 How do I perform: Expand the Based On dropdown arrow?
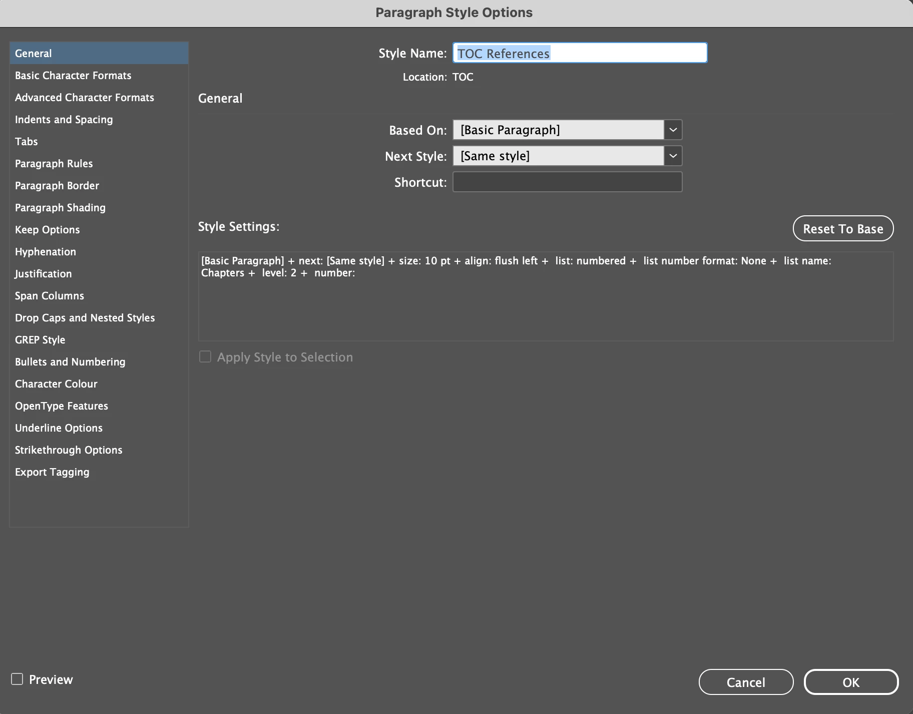pos(673,130)
